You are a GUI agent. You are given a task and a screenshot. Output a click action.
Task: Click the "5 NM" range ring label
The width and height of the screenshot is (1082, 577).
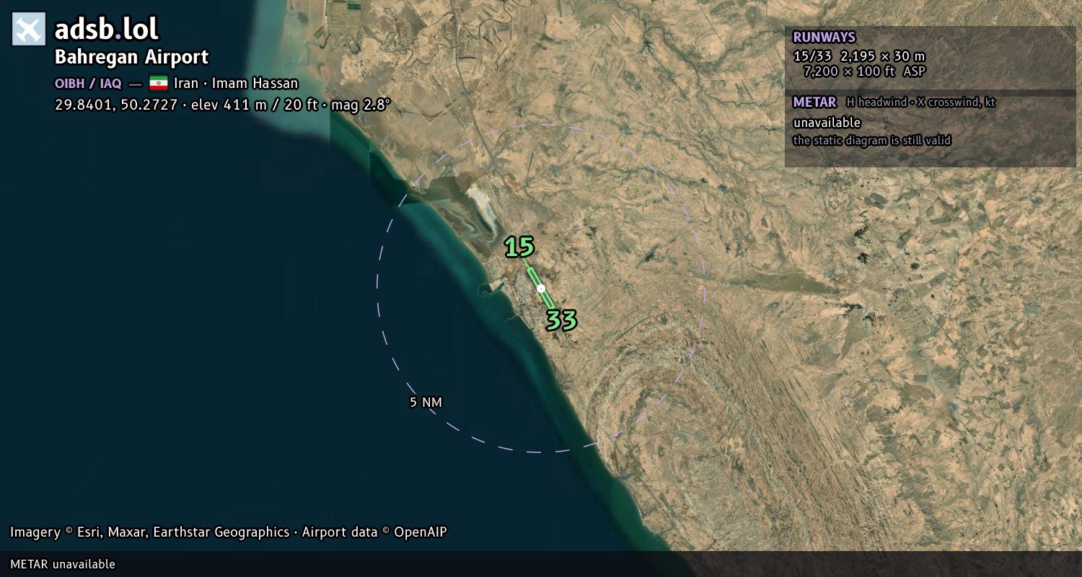pyautogui.click(x=426, y=402)
